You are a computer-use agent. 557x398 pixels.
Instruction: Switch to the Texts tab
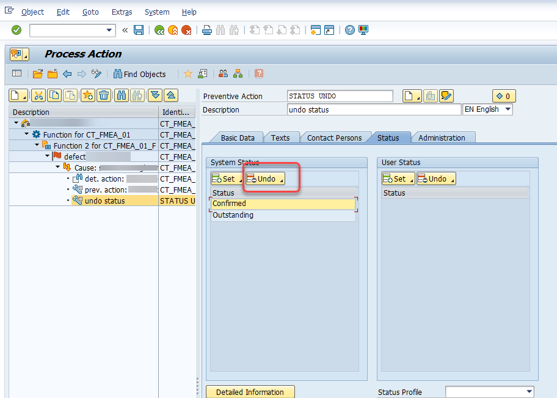click(x=280, y=138)
